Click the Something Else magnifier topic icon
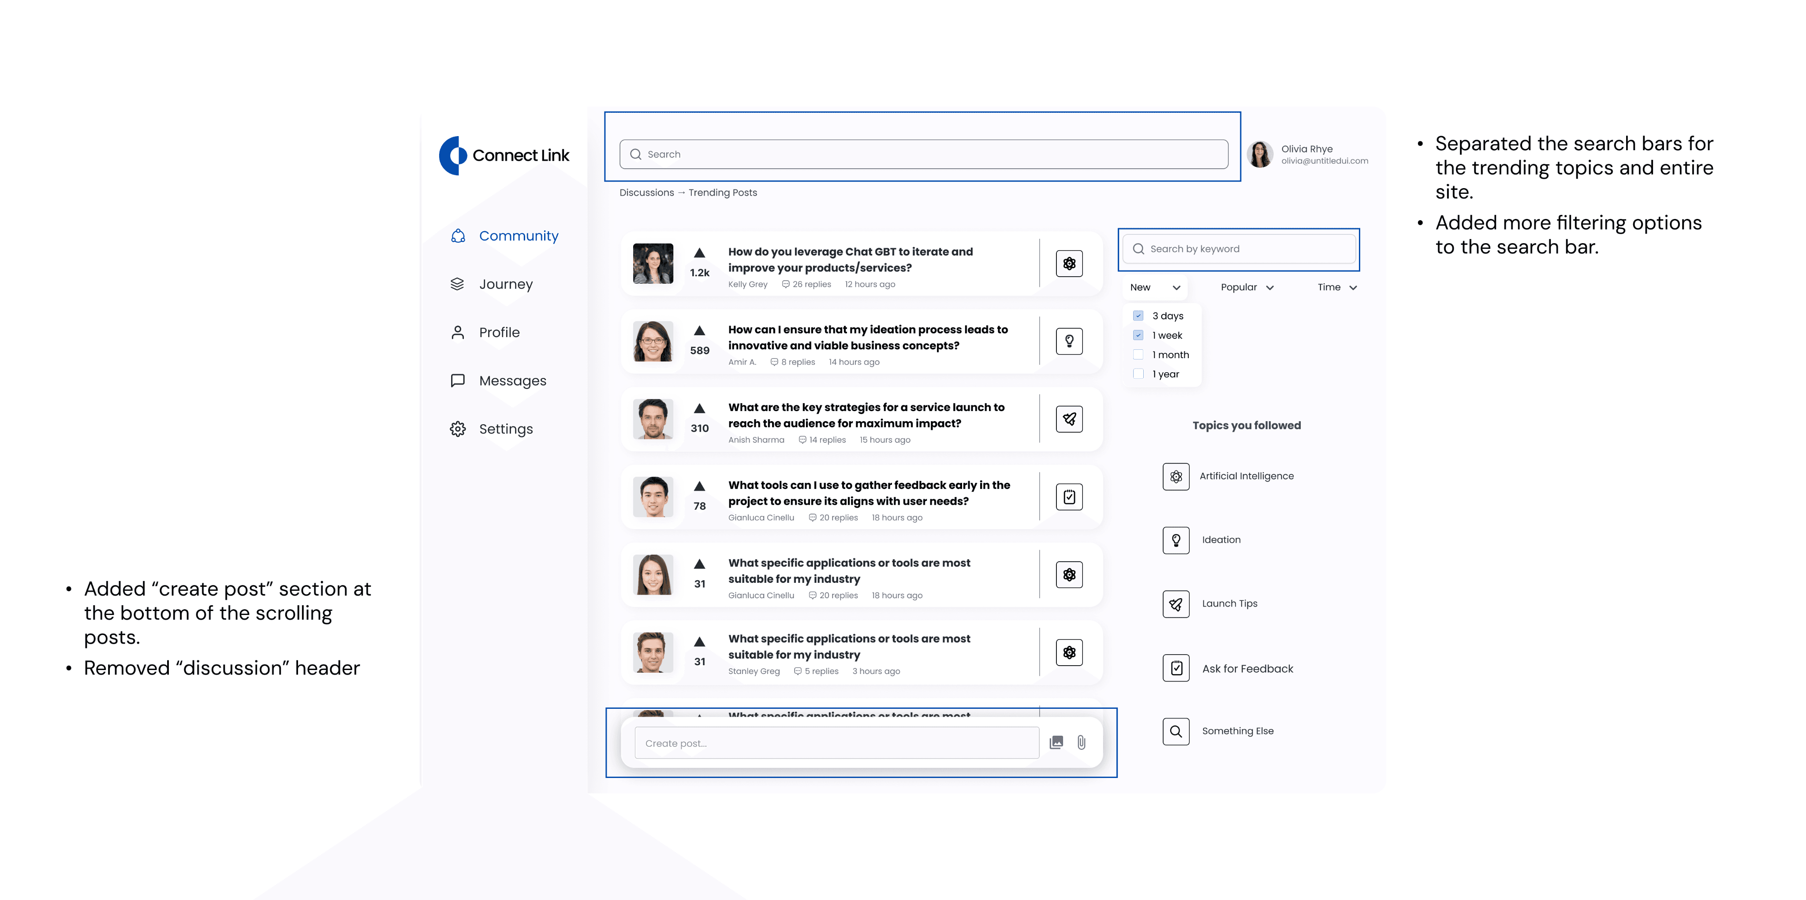 point(1176,731)
